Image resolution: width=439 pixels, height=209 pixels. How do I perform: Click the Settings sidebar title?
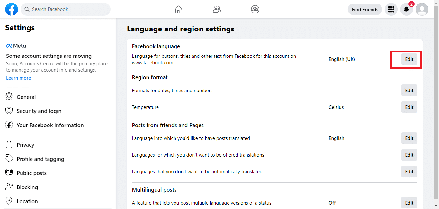pos(20,28)
